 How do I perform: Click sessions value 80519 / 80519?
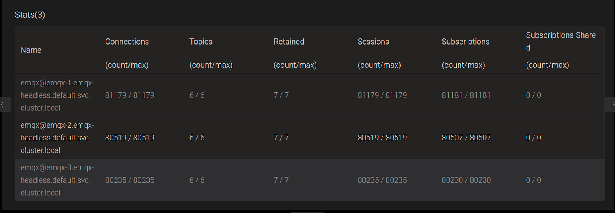pyautogui.click(x=382, y=138)
